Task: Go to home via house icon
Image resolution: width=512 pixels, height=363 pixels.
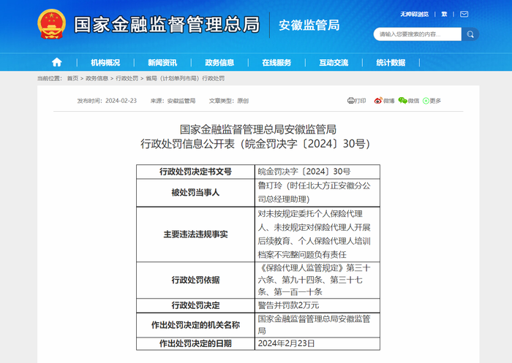Action: [57, 62]
